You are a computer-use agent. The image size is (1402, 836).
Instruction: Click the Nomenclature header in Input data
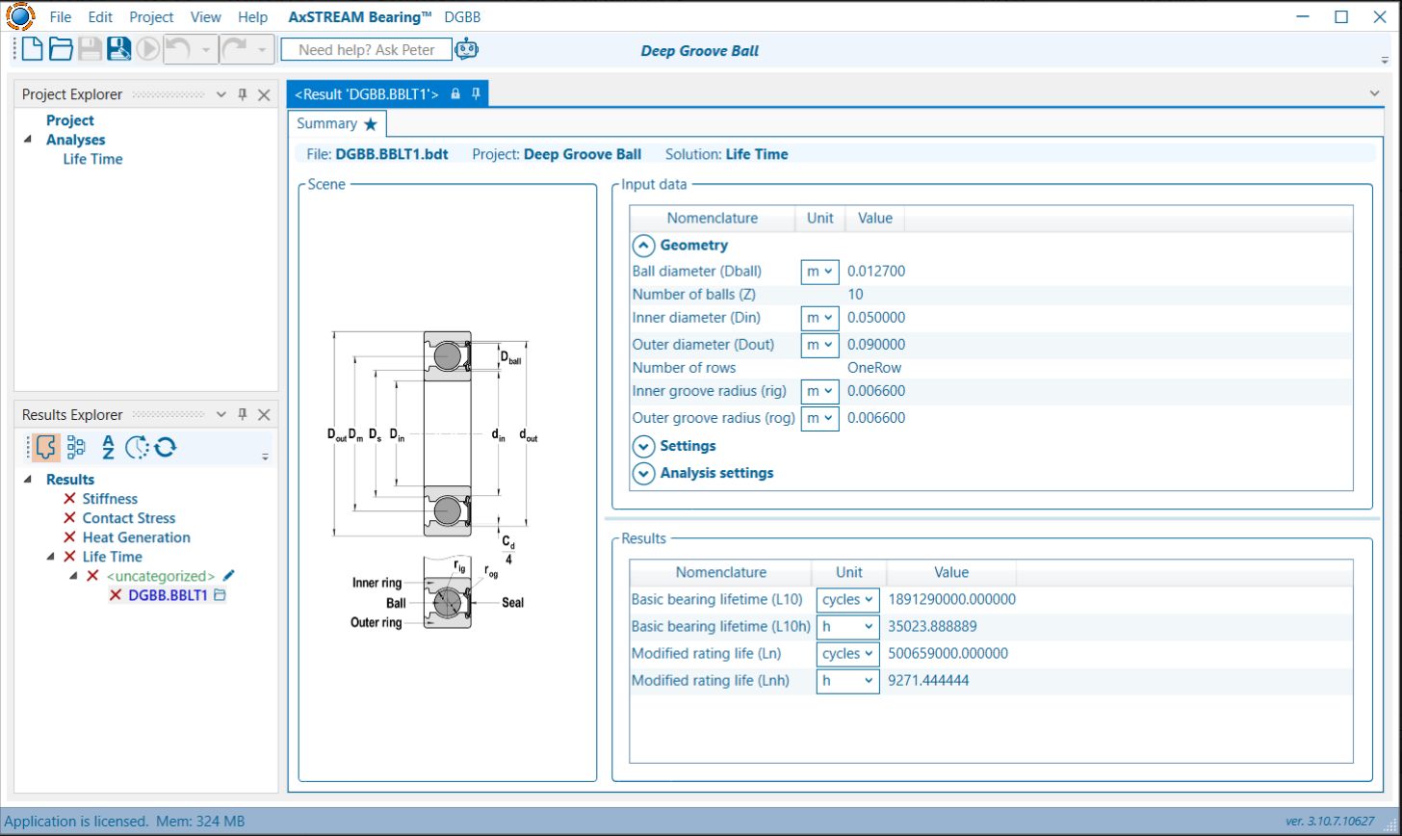(x=713, y=219)
